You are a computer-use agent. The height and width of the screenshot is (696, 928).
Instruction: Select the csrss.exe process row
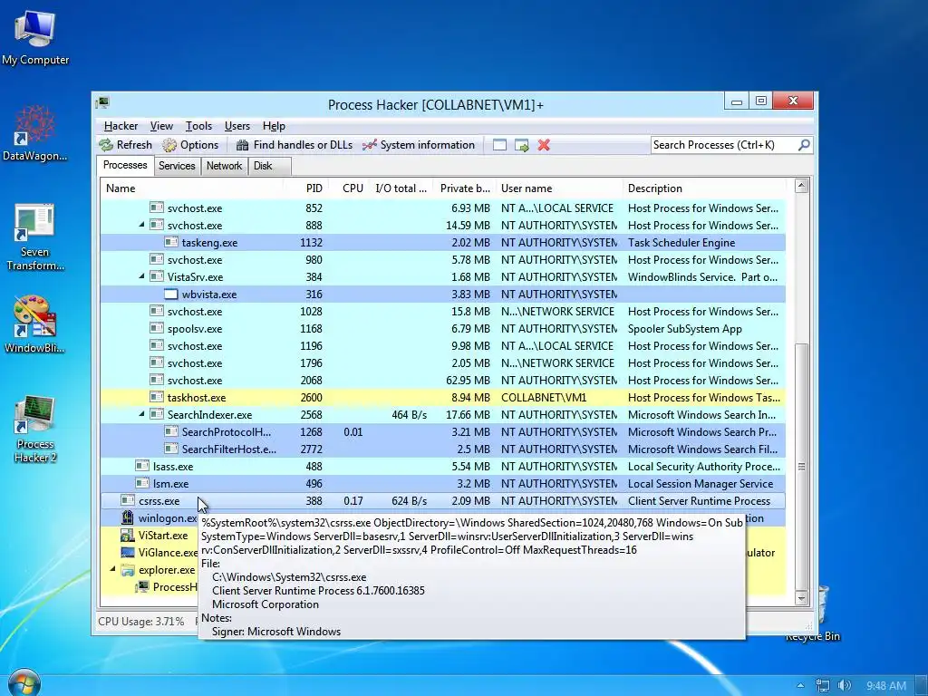[x=443, y=500]
